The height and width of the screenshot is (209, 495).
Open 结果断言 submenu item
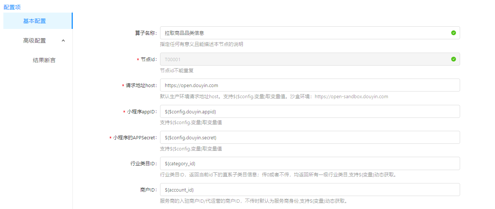point(44,60)
